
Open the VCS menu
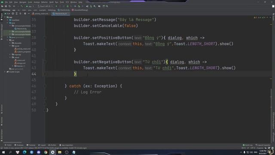(x=67, y=2)
